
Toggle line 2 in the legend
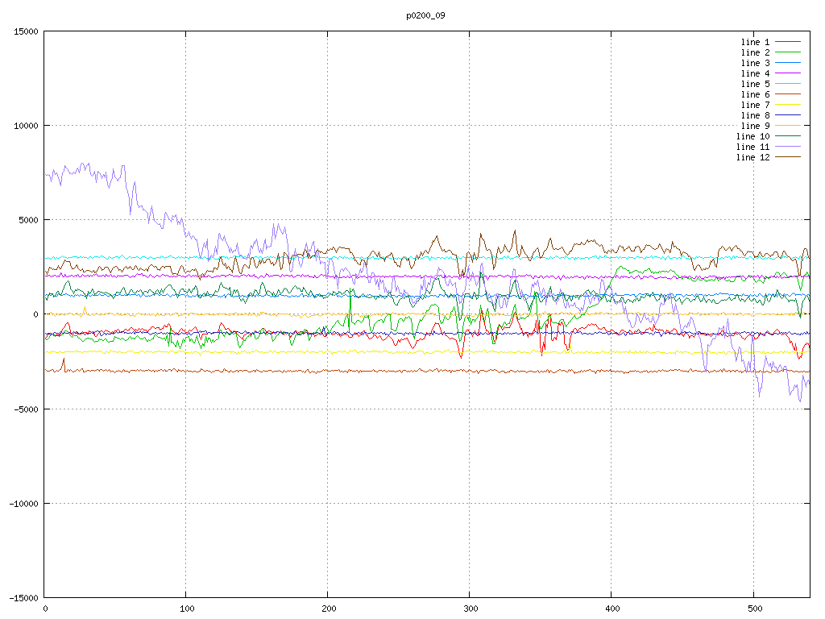click(x=755, y=52)
